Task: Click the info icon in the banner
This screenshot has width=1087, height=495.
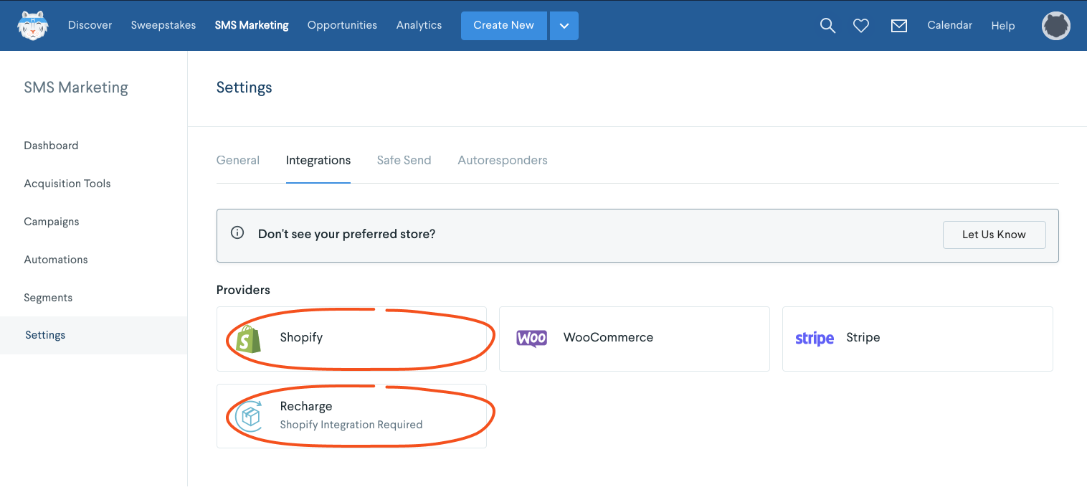Action: coord(237,233)
